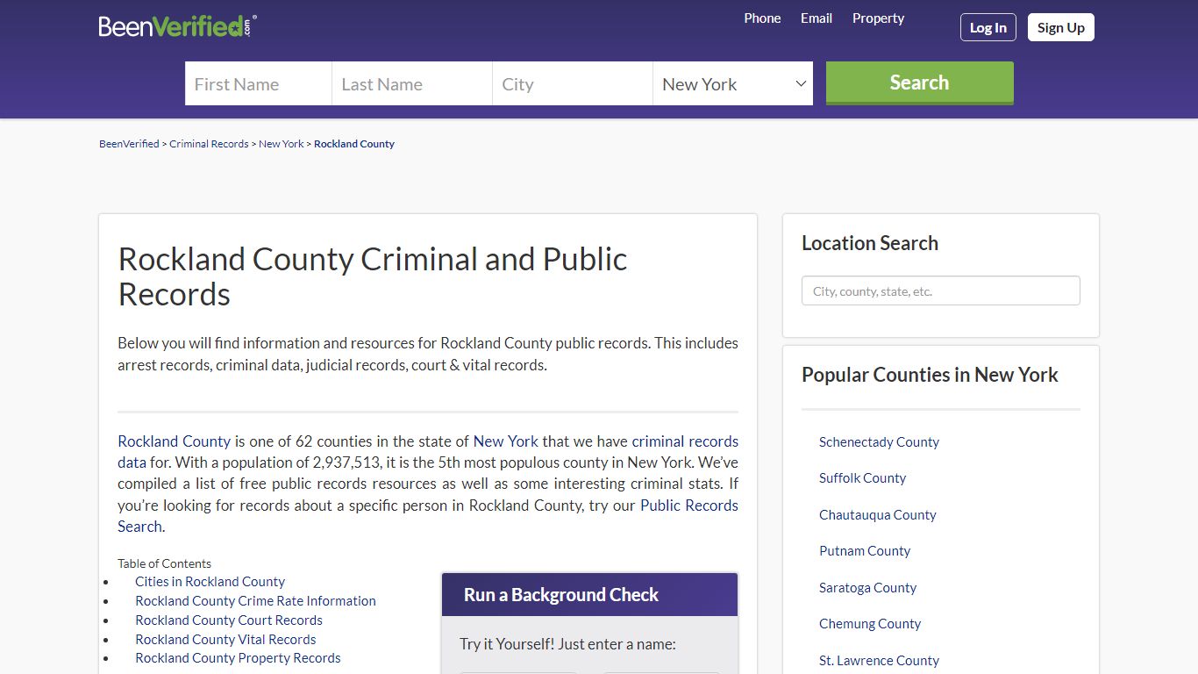Jump to Cities in Rockland County
1198x674 pixels.
[210, 582]
